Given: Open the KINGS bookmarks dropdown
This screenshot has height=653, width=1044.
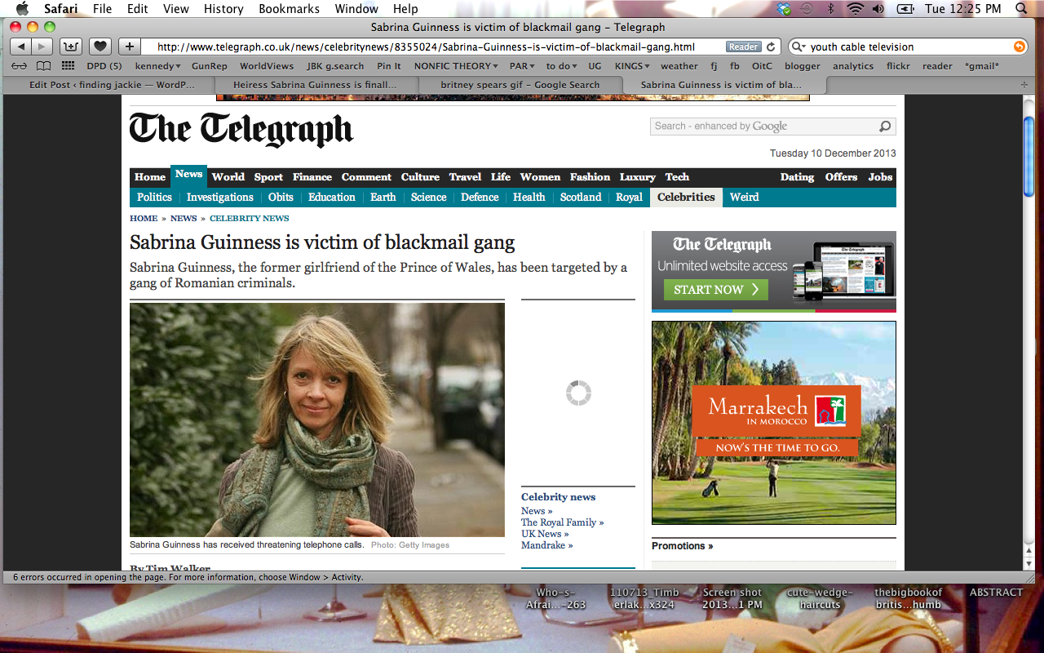Looking at the screenshot, I should (631, 66).
